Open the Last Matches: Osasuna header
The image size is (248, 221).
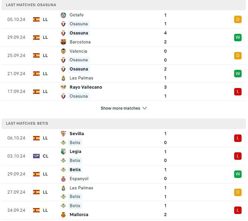(x=31, y=5)
